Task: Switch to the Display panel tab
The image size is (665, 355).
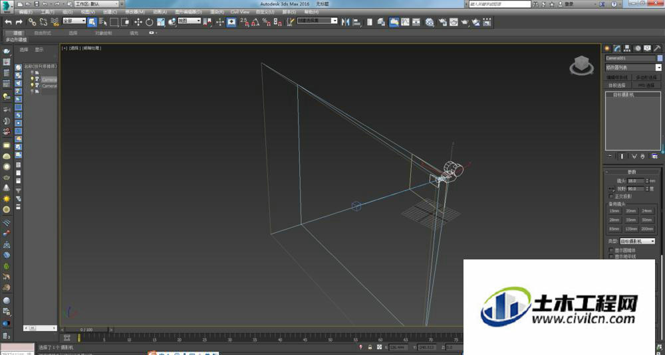Action: click(647, 48)
